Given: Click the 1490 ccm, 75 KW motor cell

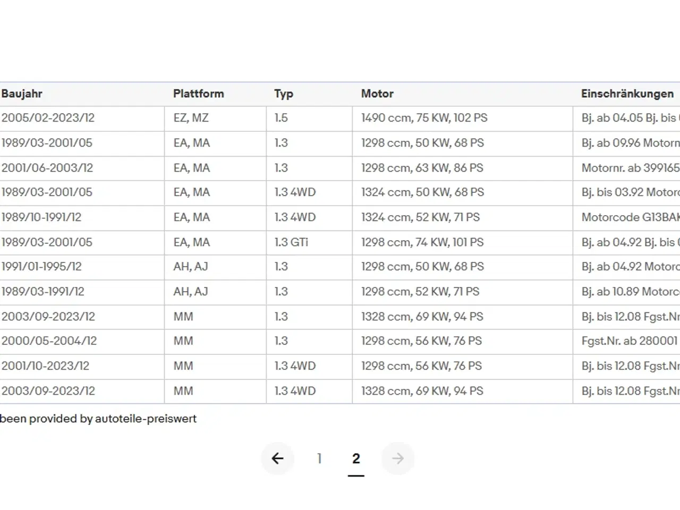Looking at the screenshot, I should click(x=424, y=118).
